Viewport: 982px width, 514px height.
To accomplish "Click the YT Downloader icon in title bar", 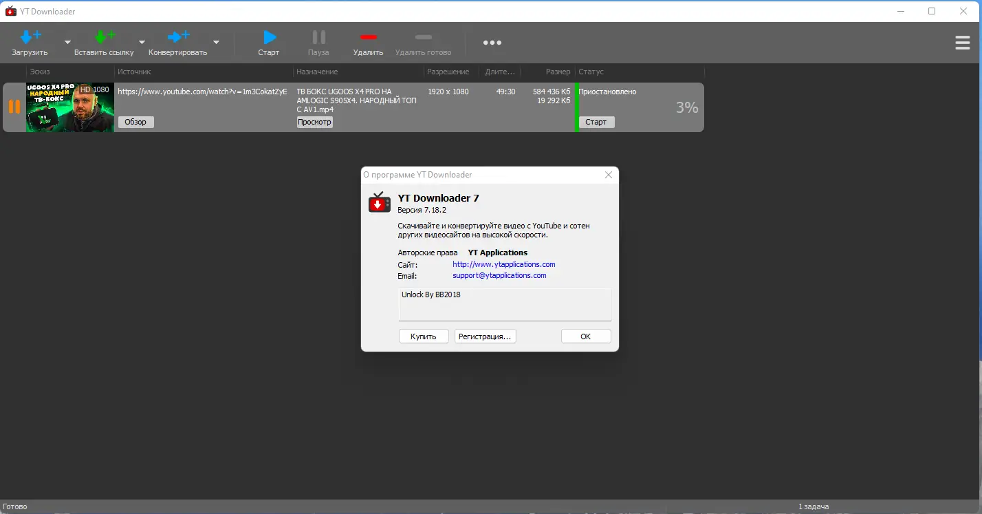I will pyautogui.click(x=11, y=11).
